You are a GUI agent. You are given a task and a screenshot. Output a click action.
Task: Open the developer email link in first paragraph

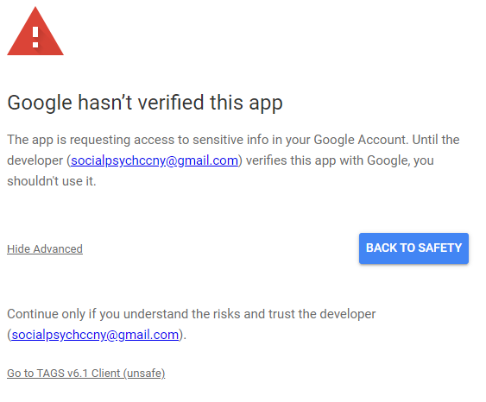155,160
